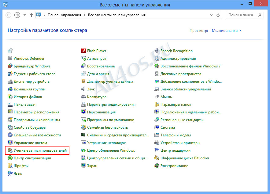The image size is (270, 194).
Task: Open Гаджеты рабочего стола icon
Action: click(10, 74)
